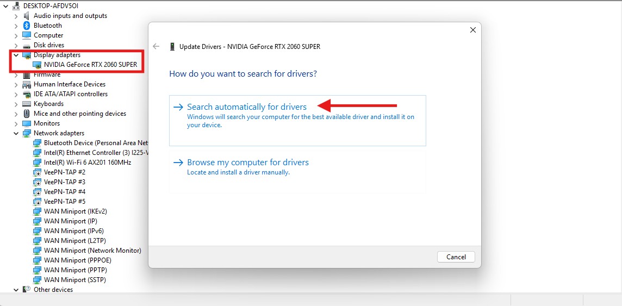The height and width of the screenshot is (306, 622).
Task: Click the Keyboards category icon
Action: point(27,104)
